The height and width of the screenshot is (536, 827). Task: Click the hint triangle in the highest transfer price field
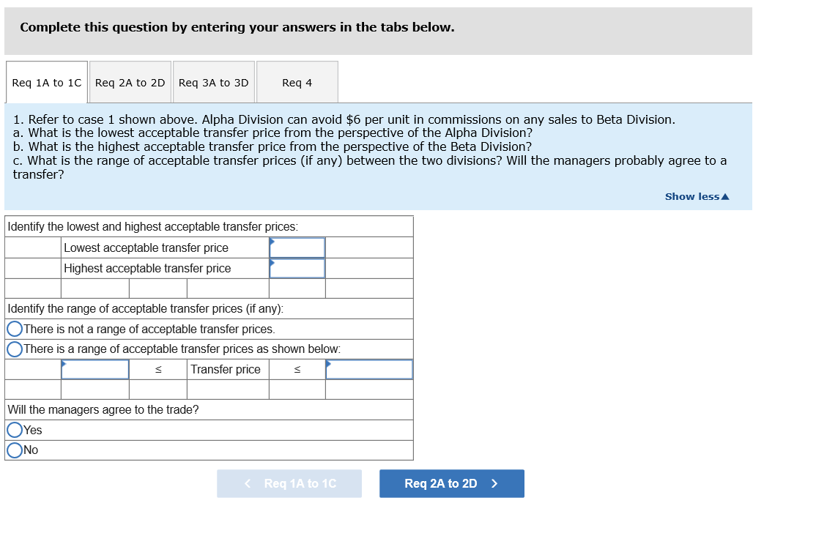pyautogui.click(x=272, y=262)
